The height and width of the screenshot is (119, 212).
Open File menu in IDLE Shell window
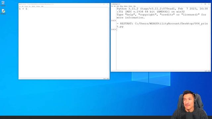point(112,6)
